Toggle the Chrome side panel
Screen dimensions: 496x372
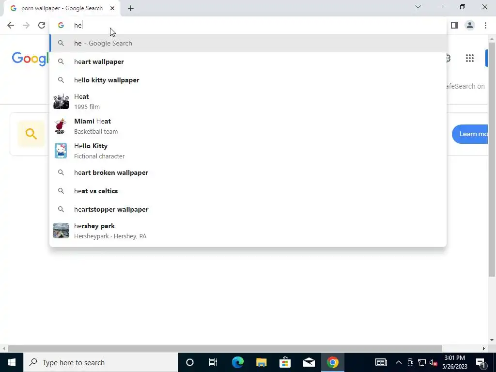click(x=454, y=25)
